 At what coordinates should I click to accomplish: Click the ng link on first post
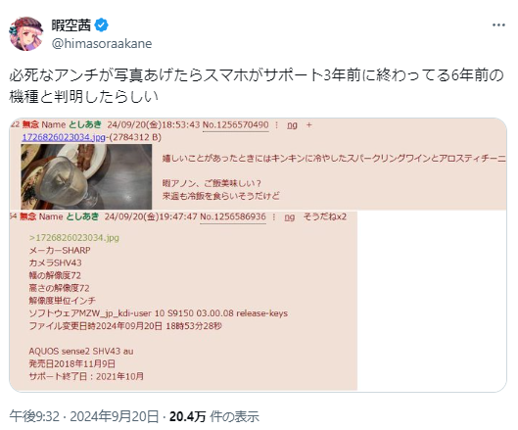tap(292, 125)
